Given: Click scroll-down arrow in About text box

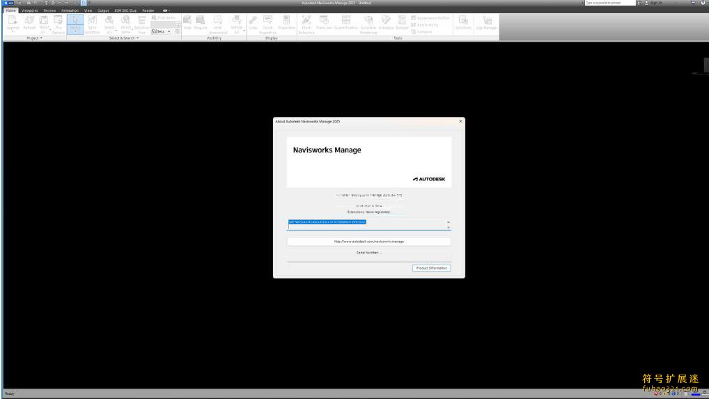Looking at the screenshot, I should tap(449, 227).
